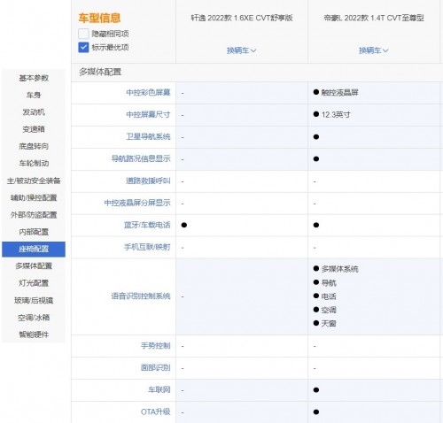
Task: Uncheck the 标示最优项 checkbox
Action: [x=83, y=47]
